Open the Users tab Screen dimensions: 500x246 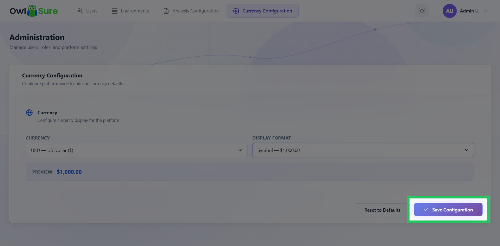(x=87, y=11)
